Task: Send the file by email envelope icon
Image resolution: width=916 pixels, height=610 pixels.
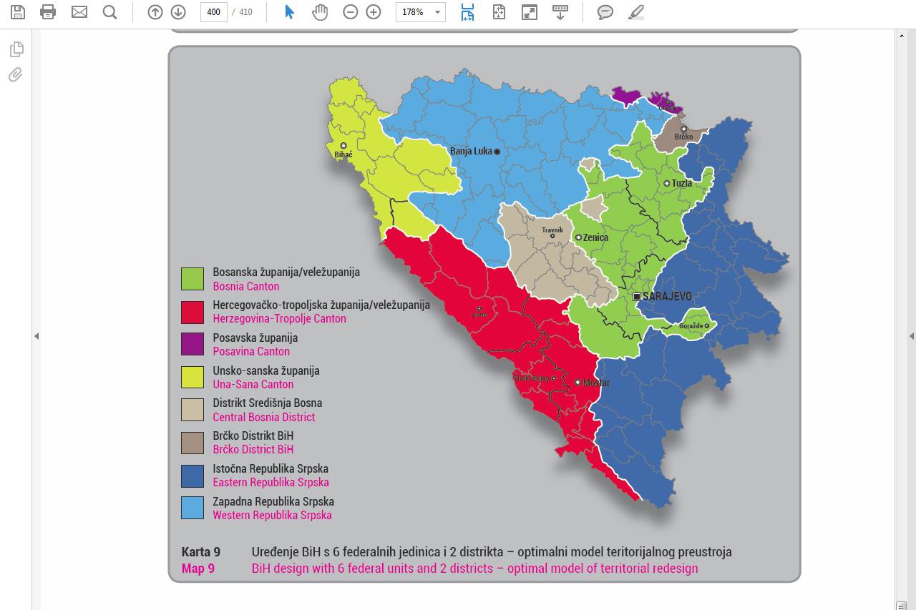Action: pyautogui.click(x=79, y=12)
